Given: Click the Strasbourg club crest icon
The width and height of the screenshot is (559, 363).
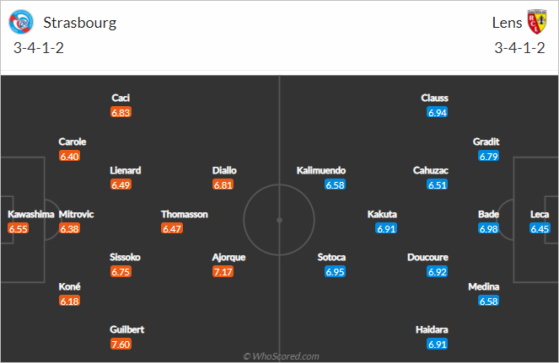Looking at the screenshot, I should [21, 22].
